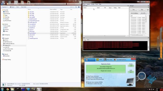Open the Documents library
163x91 pixels.
pyautogui.click(x=7, y=26)
